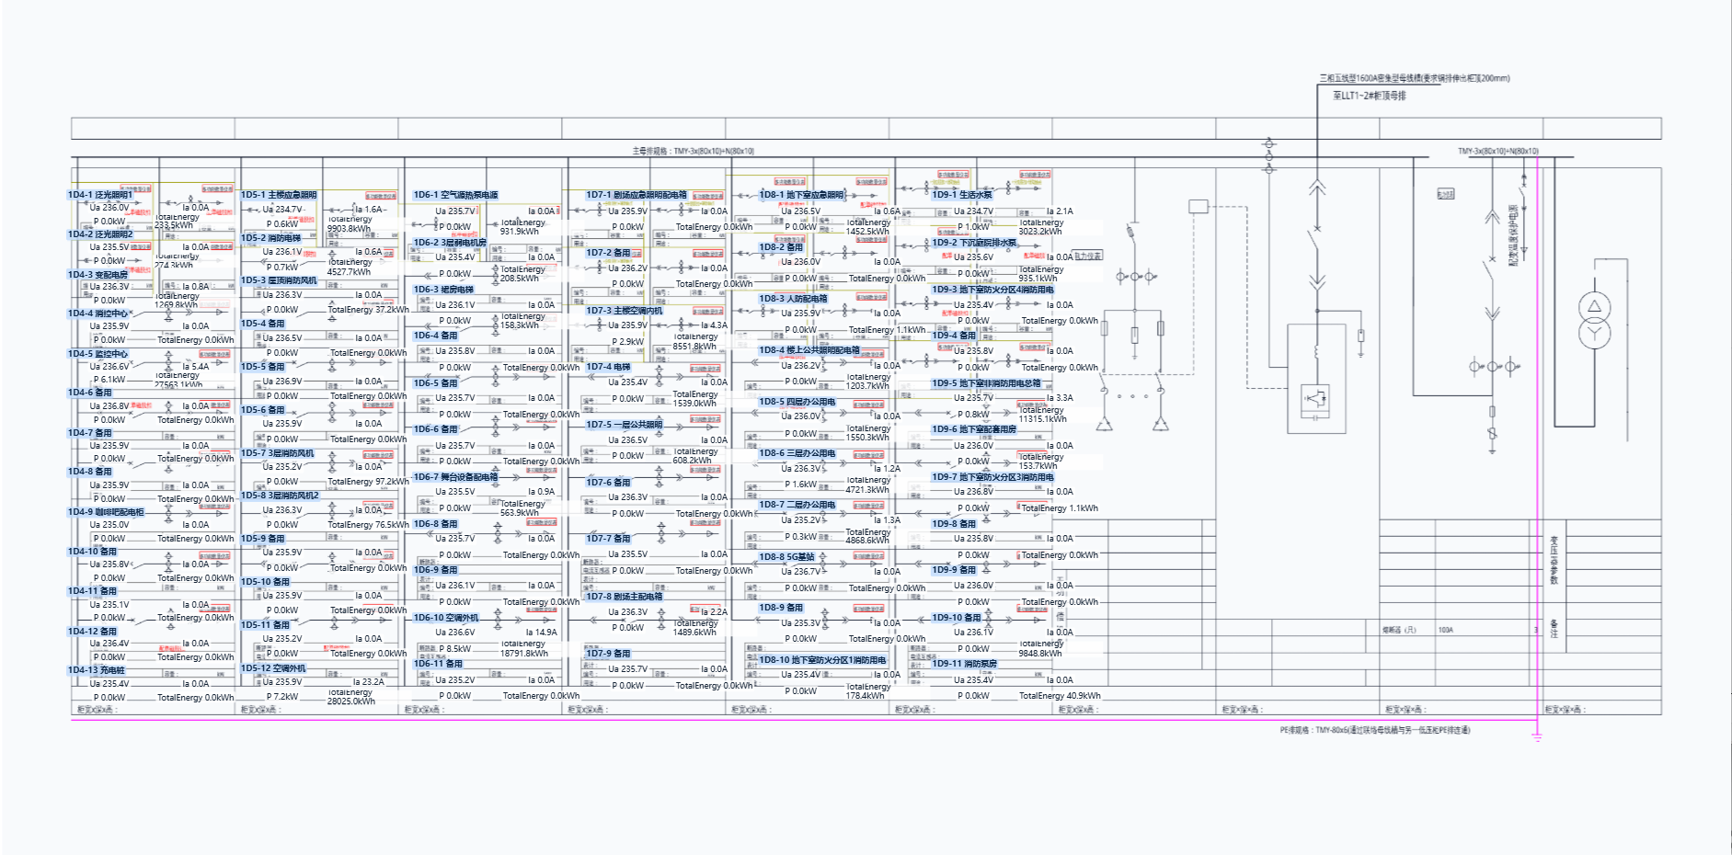Click the 1D8-8 5G基站 label

point(787,557)
